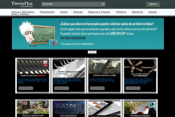Screen dimensions: 175x117
Task: Click the '*Para cursos de Ciencia y Matemática.' note
Action: tap(77, 44)
